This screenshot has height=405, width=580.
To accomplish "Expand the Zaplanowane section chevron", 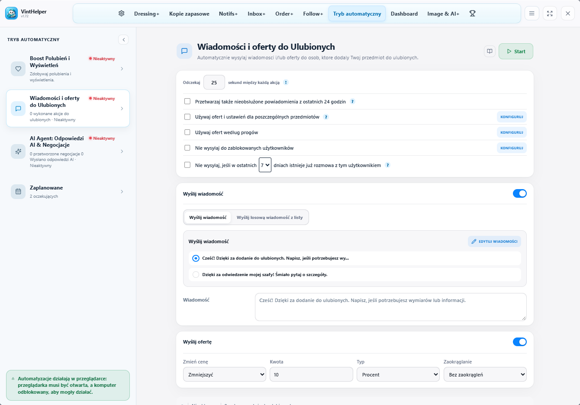I will pos(122,192).
